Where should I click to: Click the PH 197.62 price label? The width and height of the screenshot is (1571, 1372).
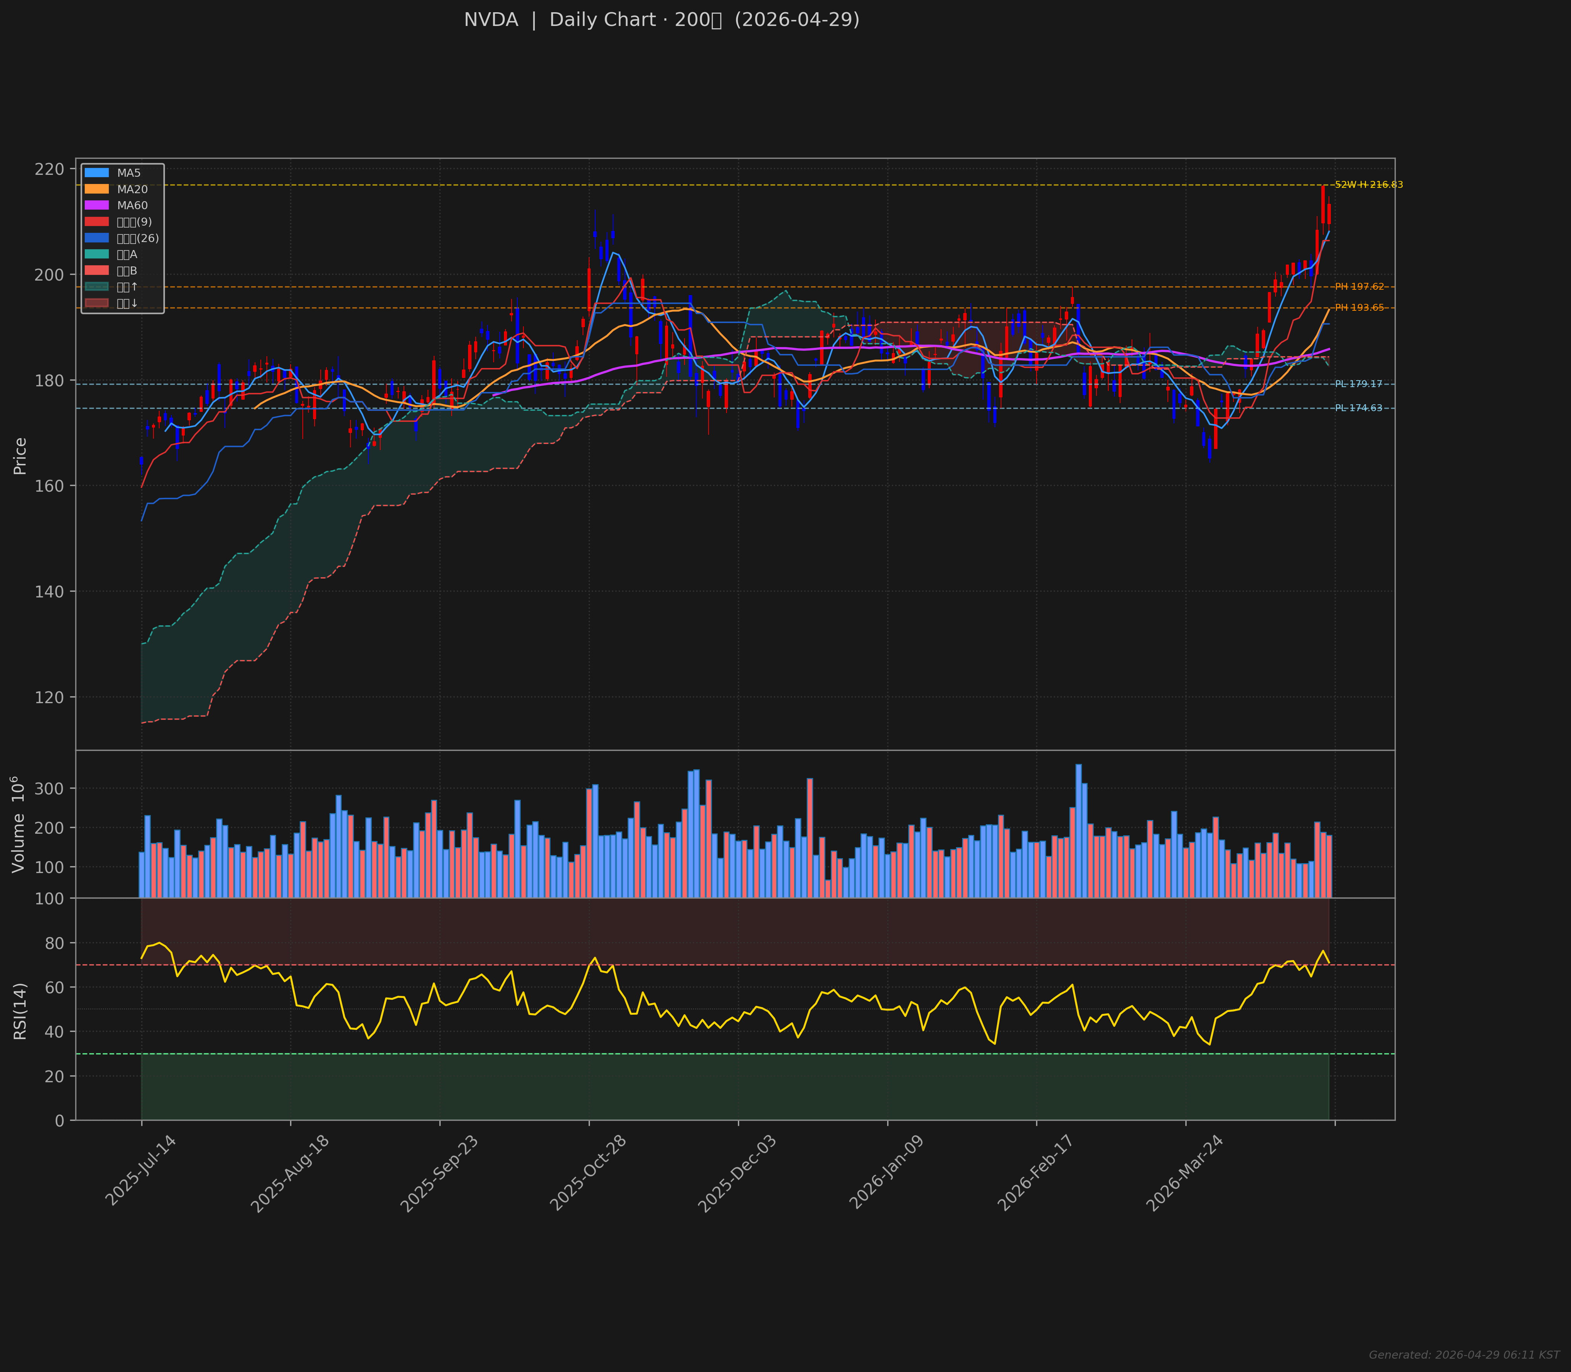tap(1359, 286)
